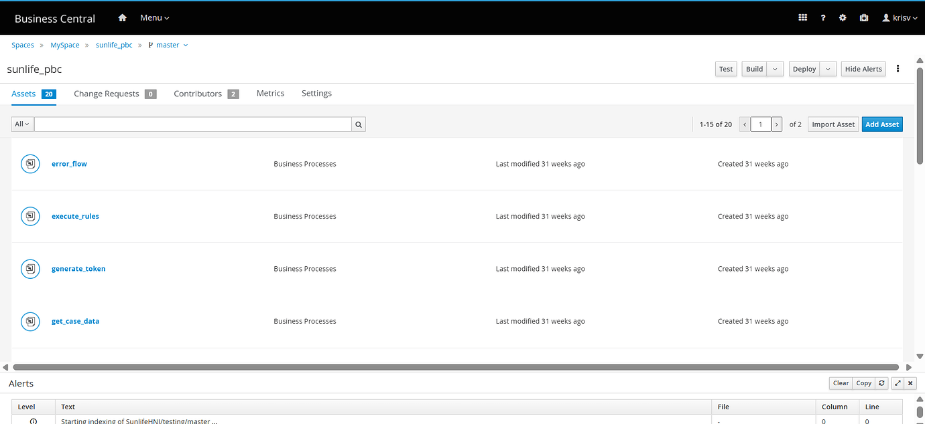Click the help question mark icon
925x424 pixels.
pos(823,17)
